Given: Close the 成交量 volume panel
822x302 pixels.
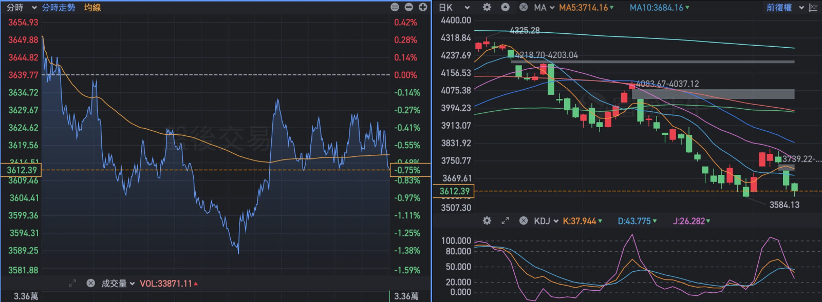Looking at the screenshot, I should coord(91,283).
